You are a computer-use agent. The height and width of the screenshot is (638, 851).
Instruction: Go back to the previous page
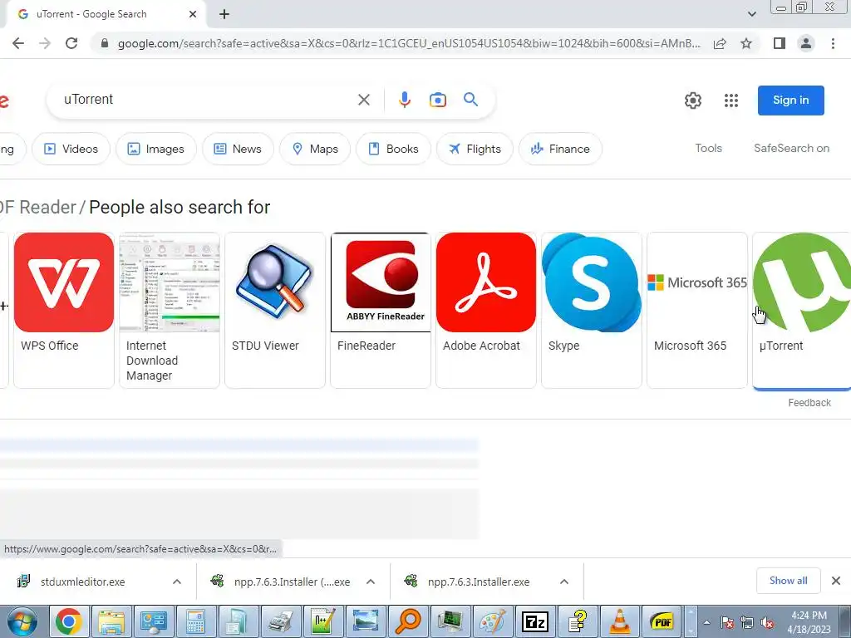(x=18, y=43)
